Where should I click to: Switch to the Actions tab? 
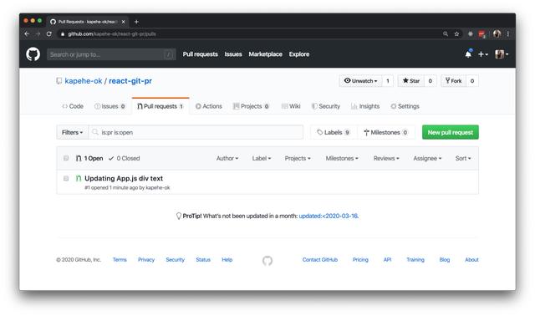(208, 106)
